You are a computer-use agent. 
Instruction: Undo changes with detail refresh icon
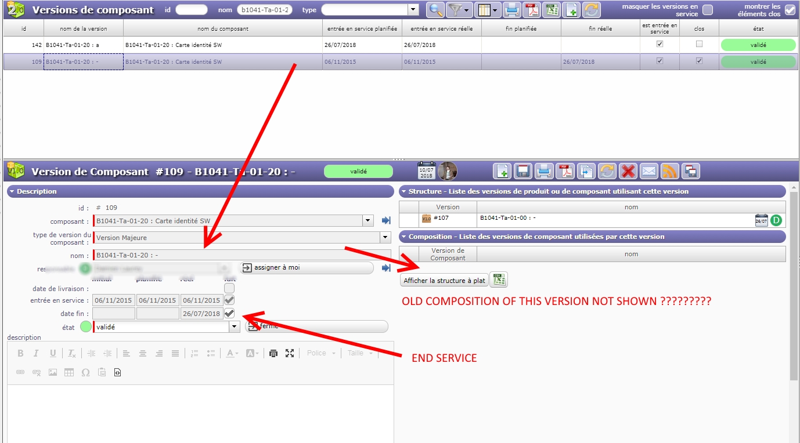(607, 171)
